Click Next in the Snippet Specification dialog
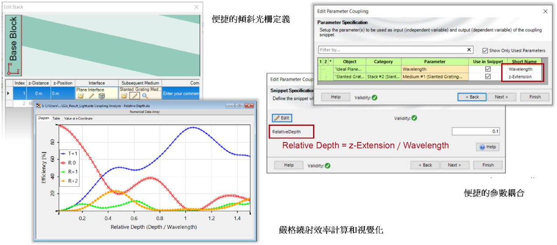The height and width of the screenshot is (245, 557). [x=454, y=165]
